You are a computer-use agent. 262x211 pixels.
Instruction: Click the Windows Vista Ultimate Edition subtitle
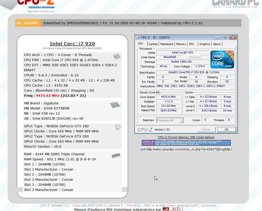click(72, 48)
